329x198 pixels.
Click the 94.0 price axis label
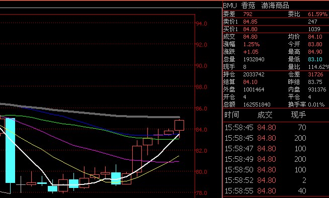(x=201, y=24)
